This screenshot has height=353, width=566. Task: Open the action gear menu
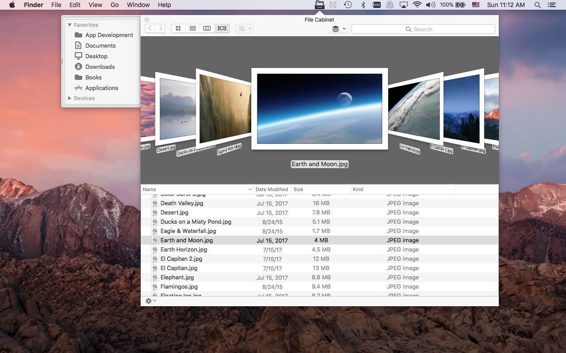(149, 300)
